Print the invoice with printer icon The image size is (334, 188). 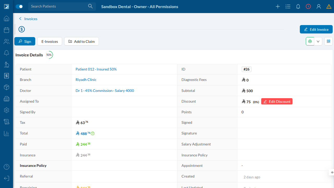(310, 41)
